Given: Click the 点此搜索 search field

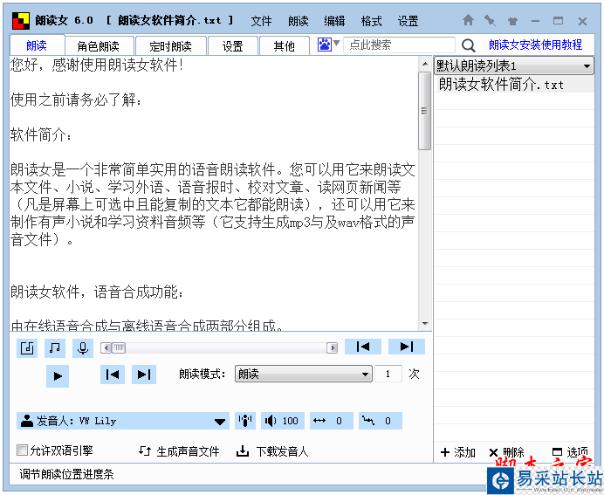Looking at the screenshot, I should point(399,45).
